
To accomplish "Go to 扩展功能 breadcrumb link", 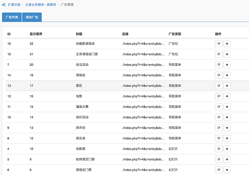I will point(14,5).
